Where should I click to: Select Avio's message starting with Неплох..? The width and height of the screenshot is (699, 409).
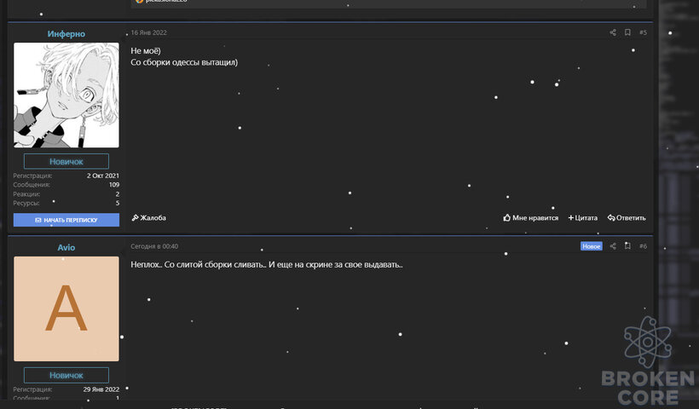[x=267, y=265]
